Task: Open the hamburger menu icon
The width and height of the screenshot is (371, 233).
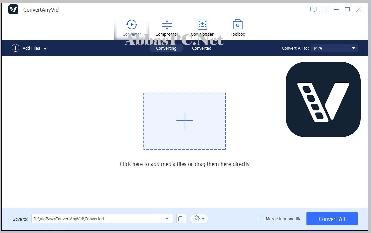Action: [325, 9]
